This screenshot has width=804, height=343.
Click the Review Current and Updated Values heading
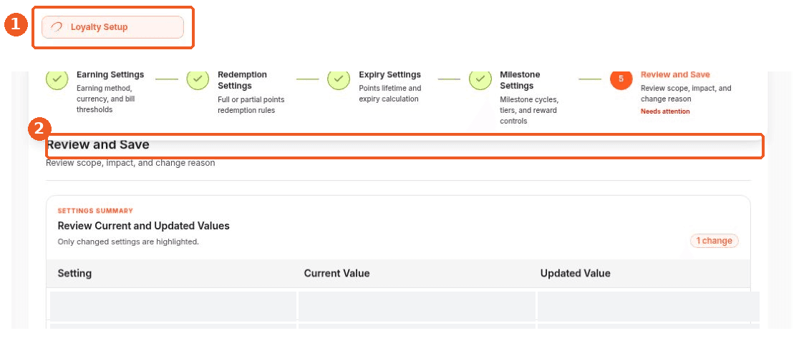[144, 226]
